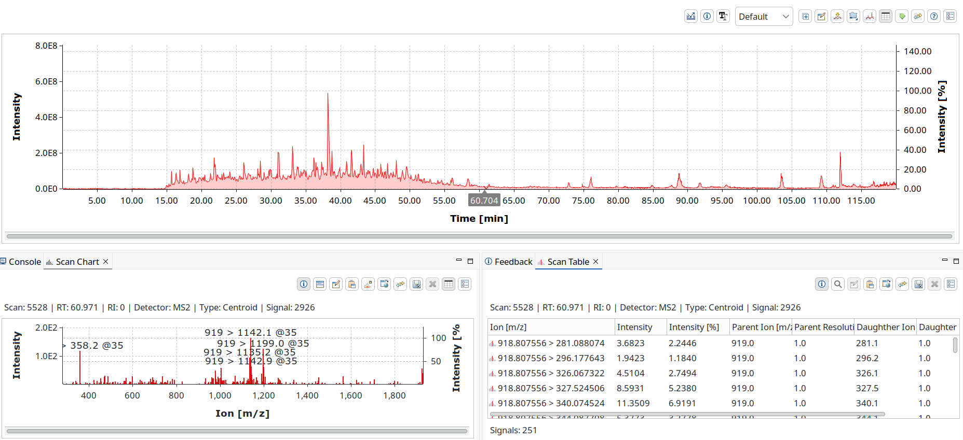
Task: Toggle the table grid button in chromatogram toolbar
Action: click(x=886, y=17)
